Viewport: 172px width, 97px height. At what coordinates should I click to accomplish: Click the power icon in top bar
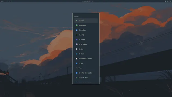(170, 1)
